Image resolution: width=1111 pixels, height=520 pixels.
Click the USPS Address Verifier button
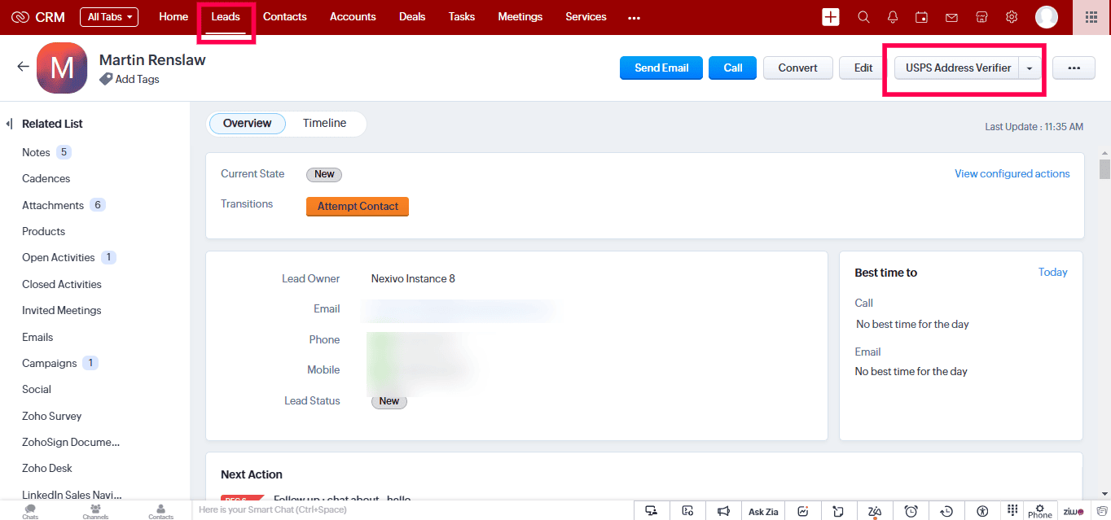(958, 68)
